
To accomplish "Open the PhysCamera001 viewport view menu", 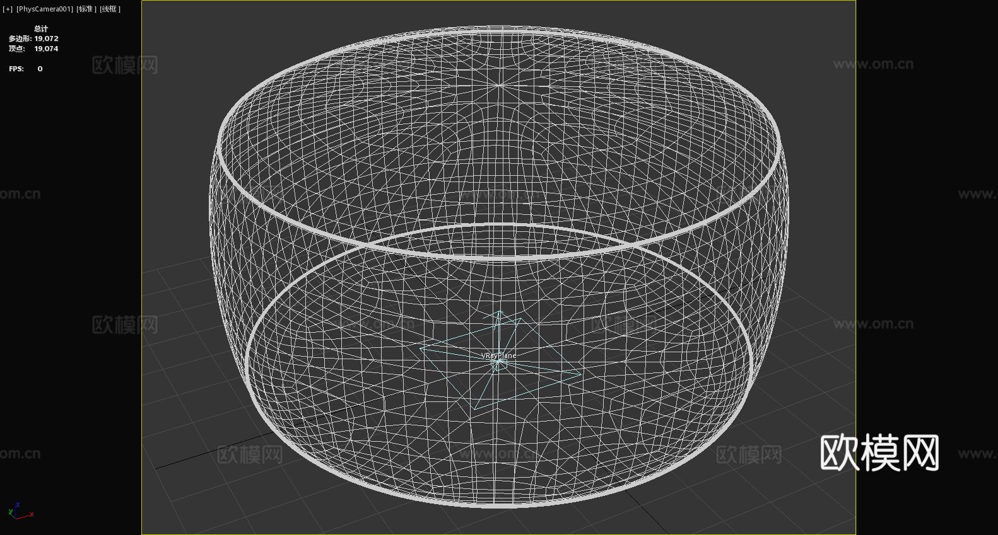I will (45, 9).
